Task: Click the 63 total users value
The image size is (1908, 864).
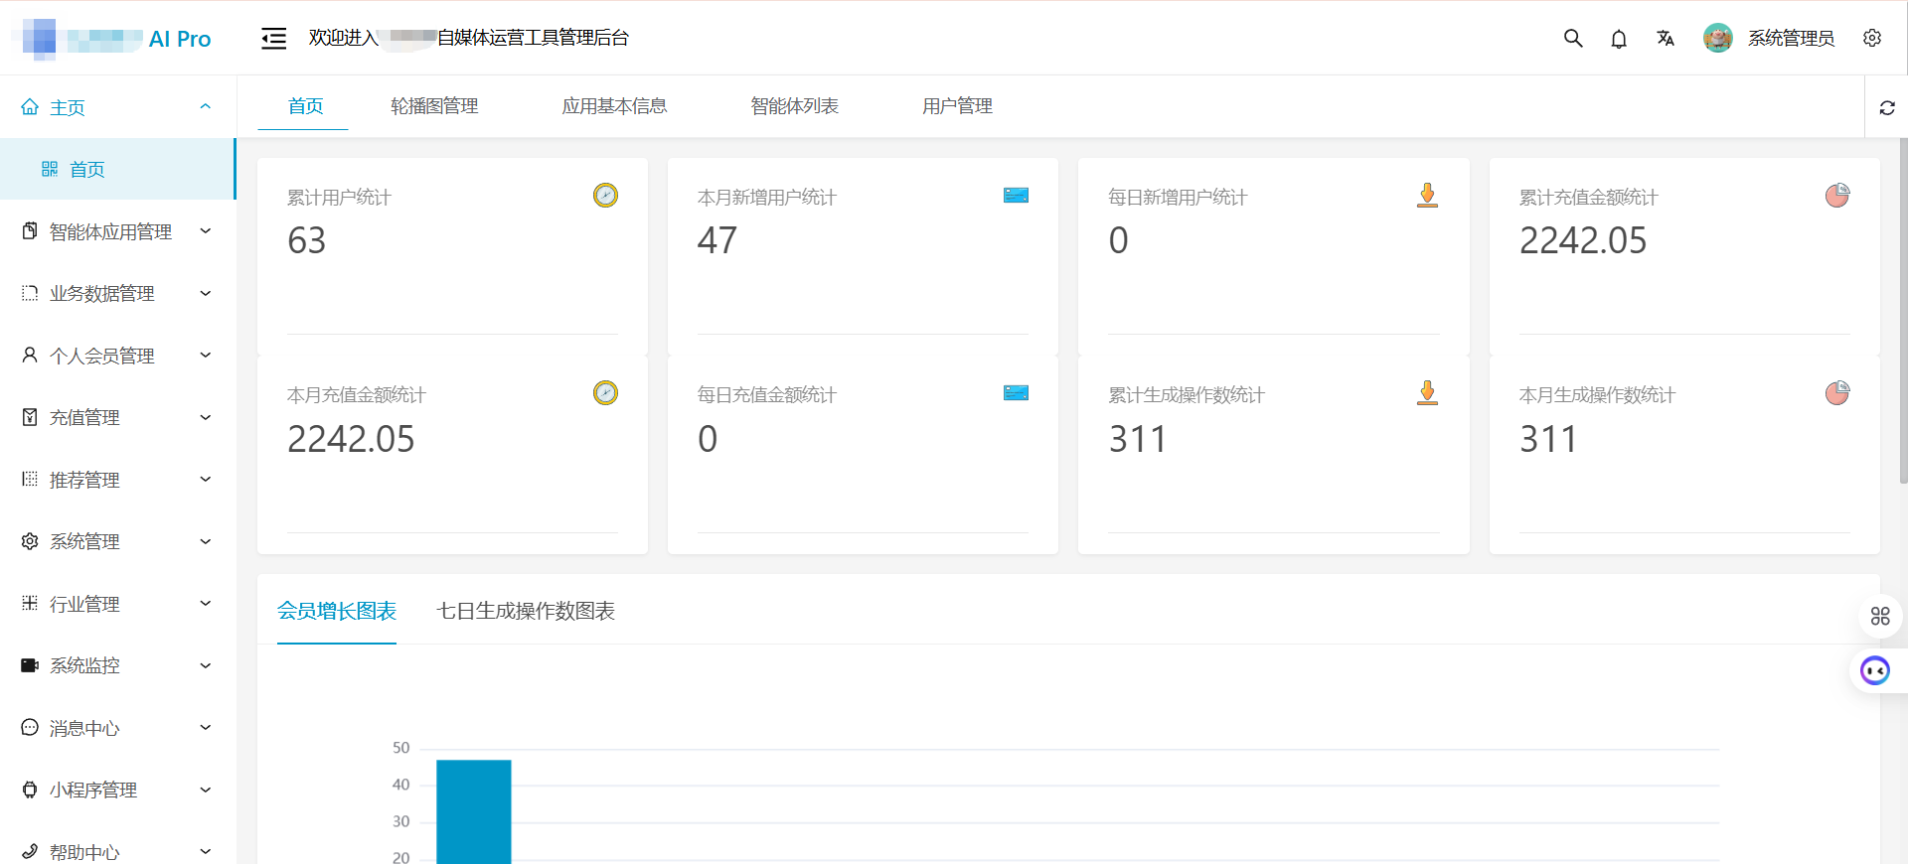Action: point(306,240)
